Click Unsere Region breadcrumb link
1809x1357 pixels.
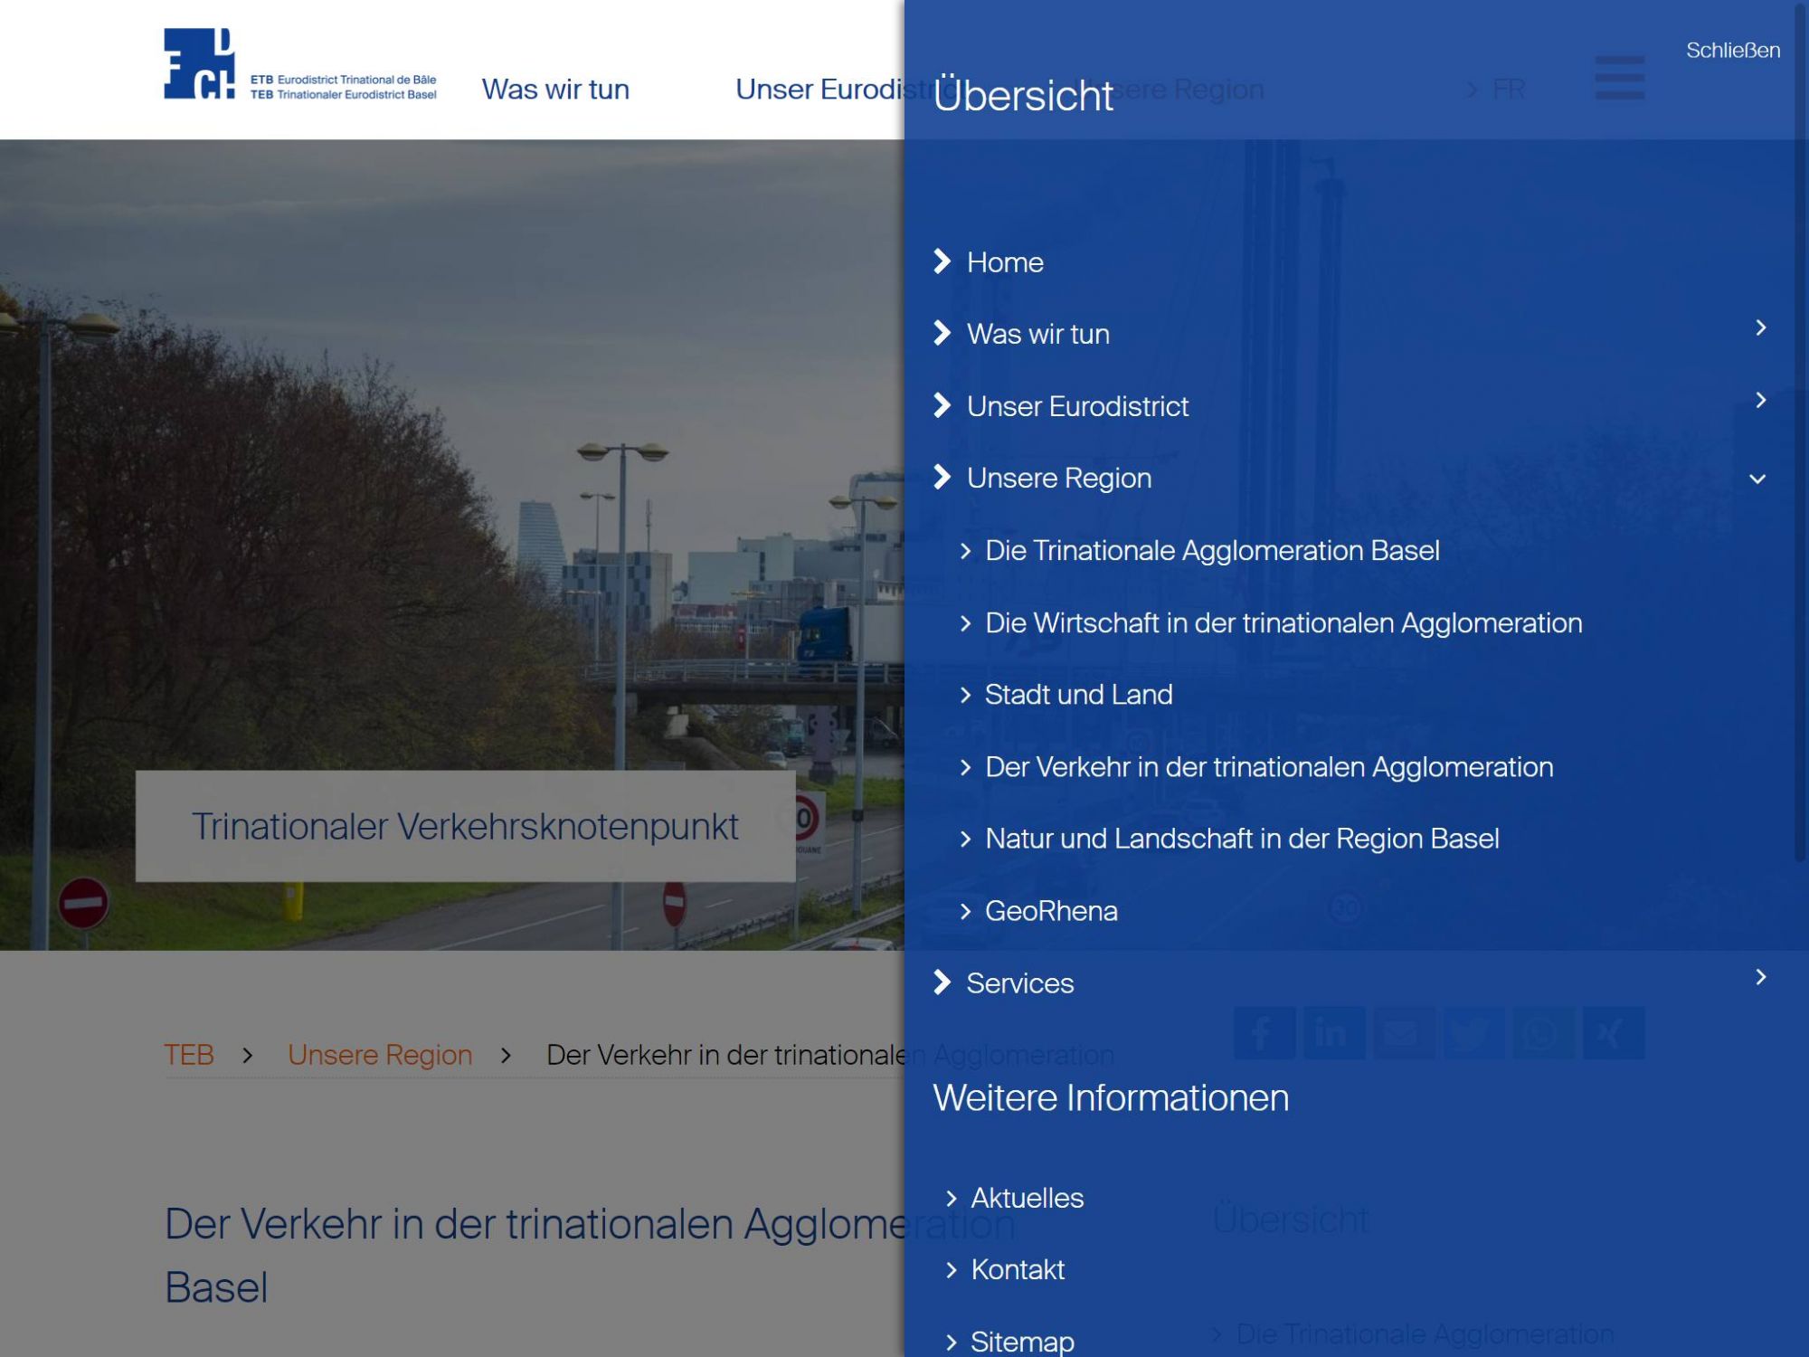[x=380, y=1055]
